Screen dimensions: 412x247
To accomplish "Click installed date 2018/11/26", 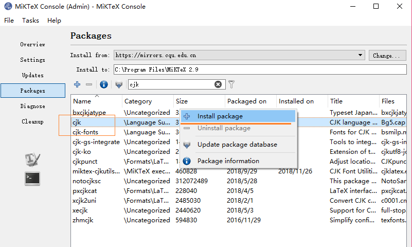I will [295, 171].
